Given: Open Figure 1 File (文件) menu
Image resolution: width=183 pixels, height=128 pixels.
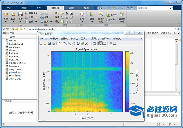Looking at the screenshot, I should (44, 39).
